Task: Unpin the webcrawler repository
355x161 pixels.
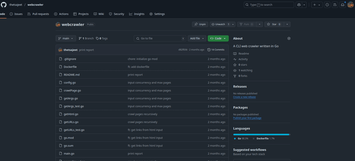Action: pos(200,24)
